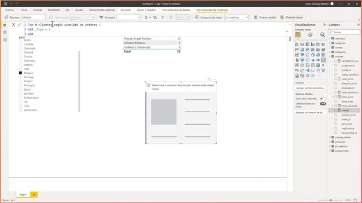Expand the calendario table
The image size is (362, 203).
click(x=330, y=39)
